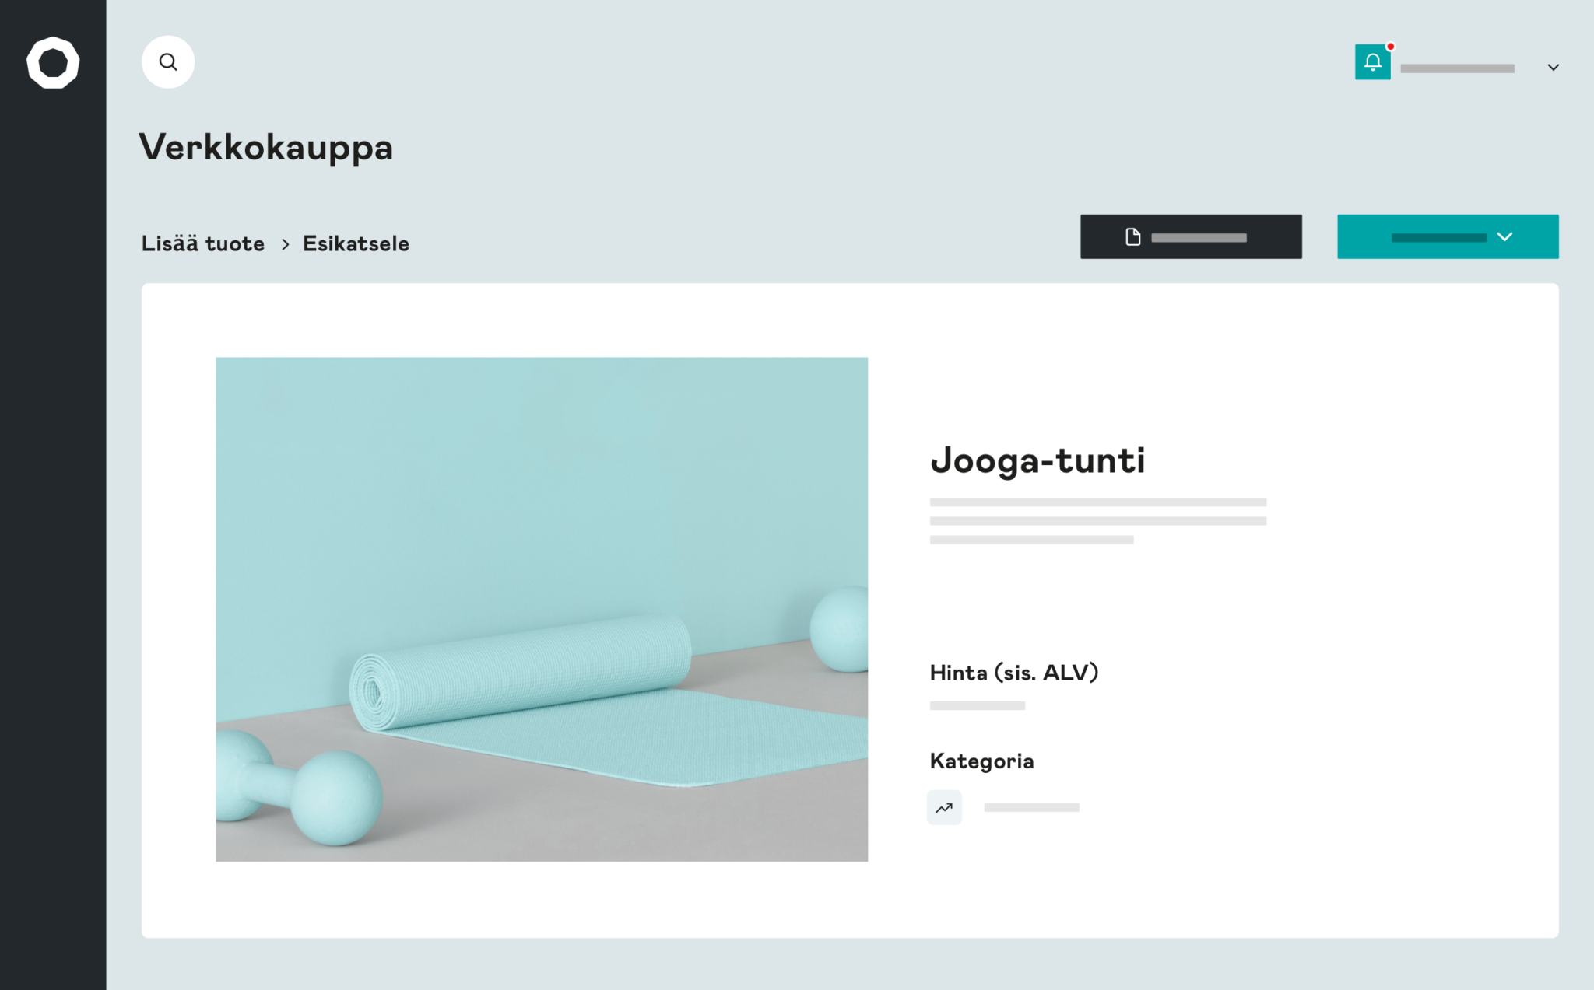Screen dimensions: 1594x990
Task: Click the dark export button
Action: pos(1191,236)
